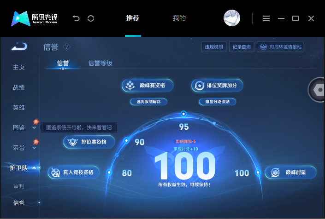Click the refresh icon in title bar
325x219 pixels.
(91, 18)
